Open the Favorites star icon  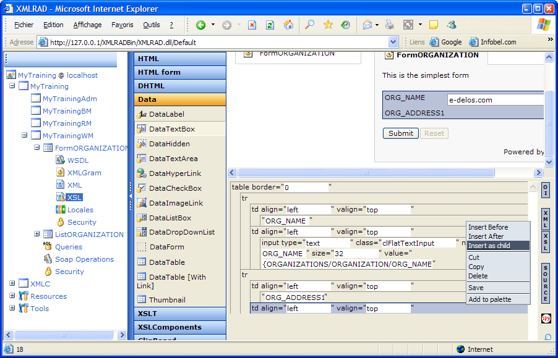(x=328, y=25)
